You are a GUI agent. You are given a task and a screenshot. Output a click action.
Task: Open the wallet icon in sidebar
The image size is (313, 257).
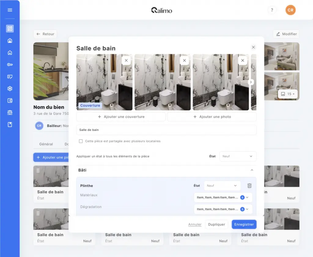(x=10, y=101)
